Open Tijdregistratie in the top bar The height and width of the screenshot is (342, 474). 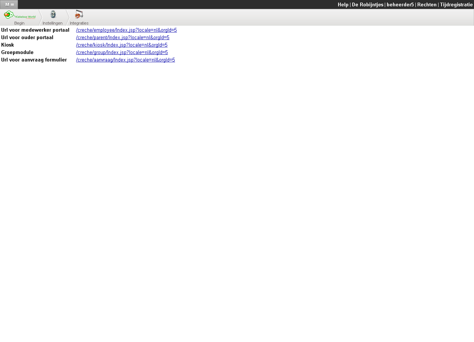click(456, 4)
